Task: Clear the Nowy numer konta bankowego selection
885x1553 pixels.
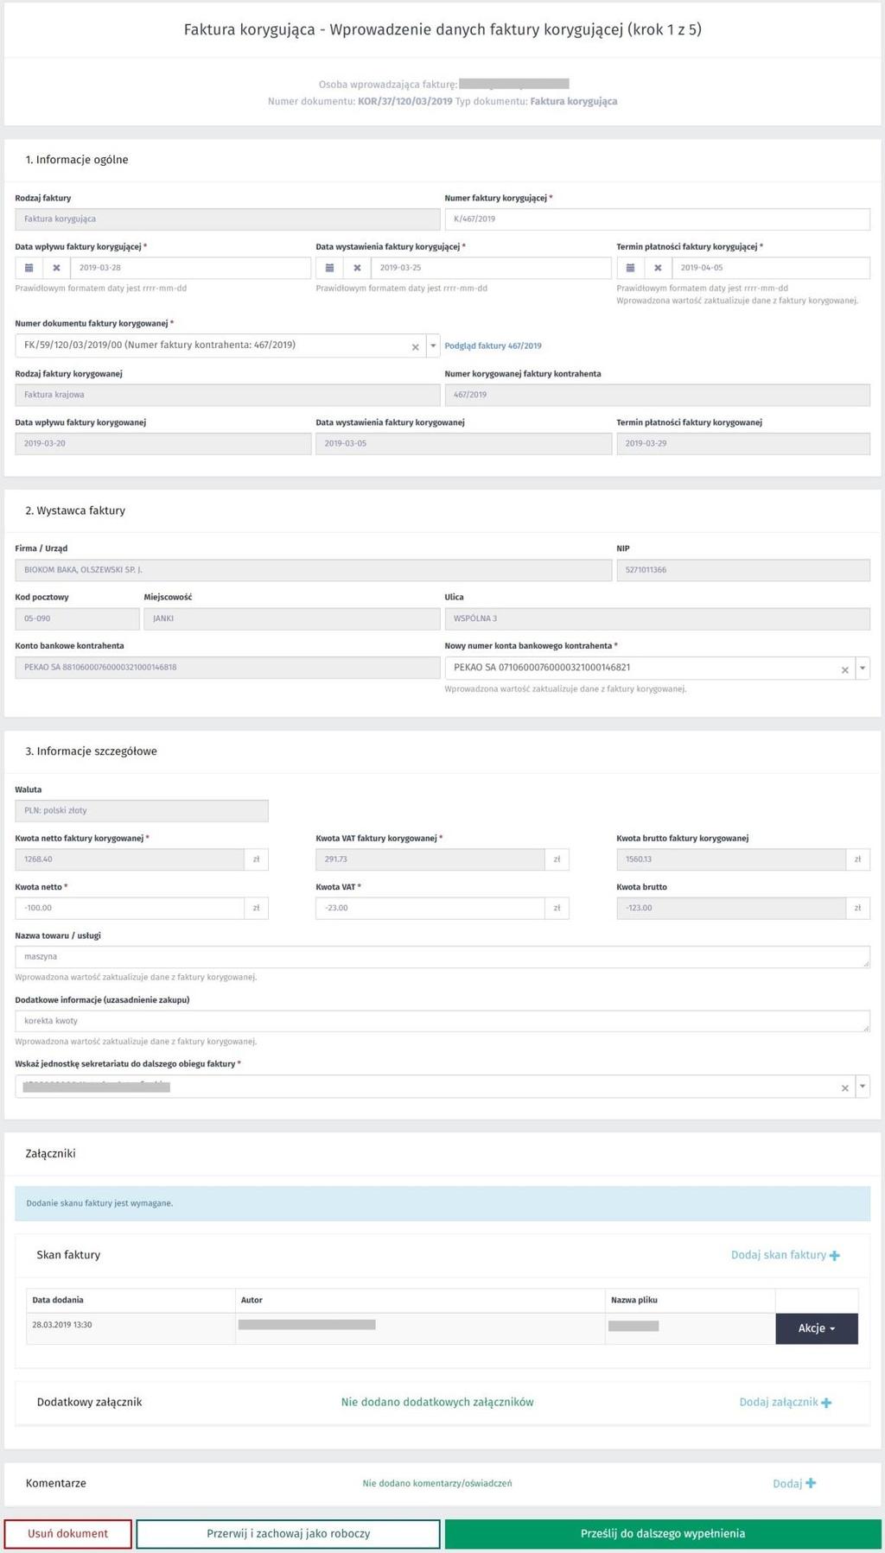Action: pos(844,669)
